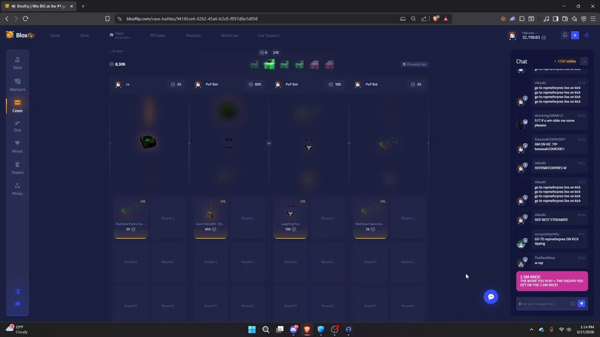600x337 pixels.
Task: Click the Gucci Horsebit round 1 card
Action: tap(210, 218)
